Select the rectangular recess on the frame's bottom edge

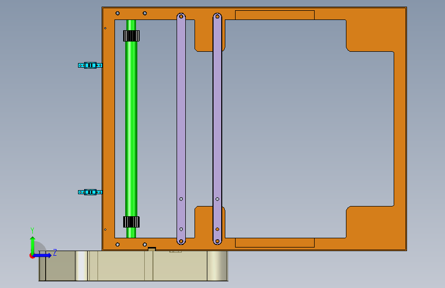click(275, 242)
